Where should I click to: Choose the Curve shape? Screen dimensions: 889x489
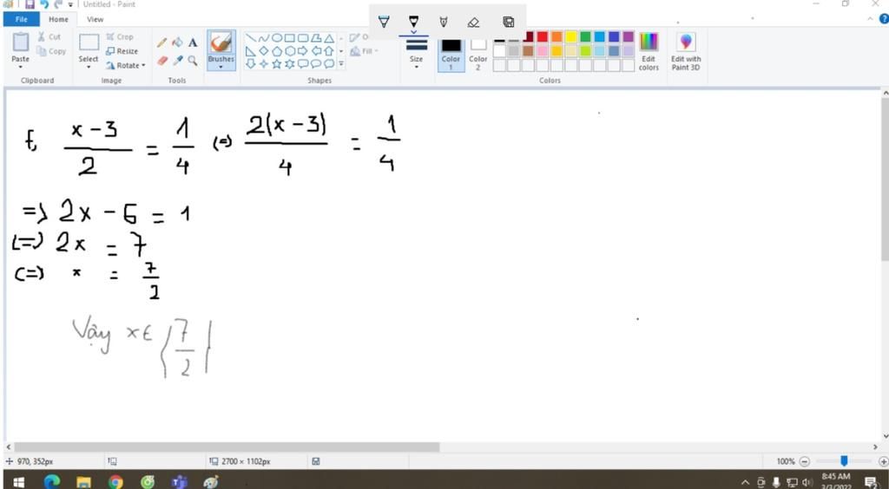[x=264, y=38]
